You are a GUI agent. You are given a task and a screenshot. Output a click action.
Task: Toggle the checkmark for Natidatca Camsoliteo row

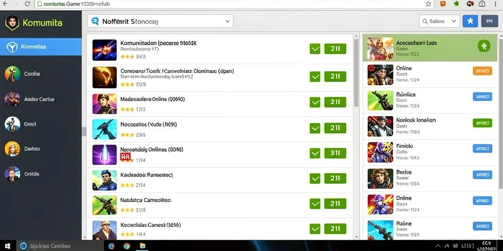[x=315, y=203]
